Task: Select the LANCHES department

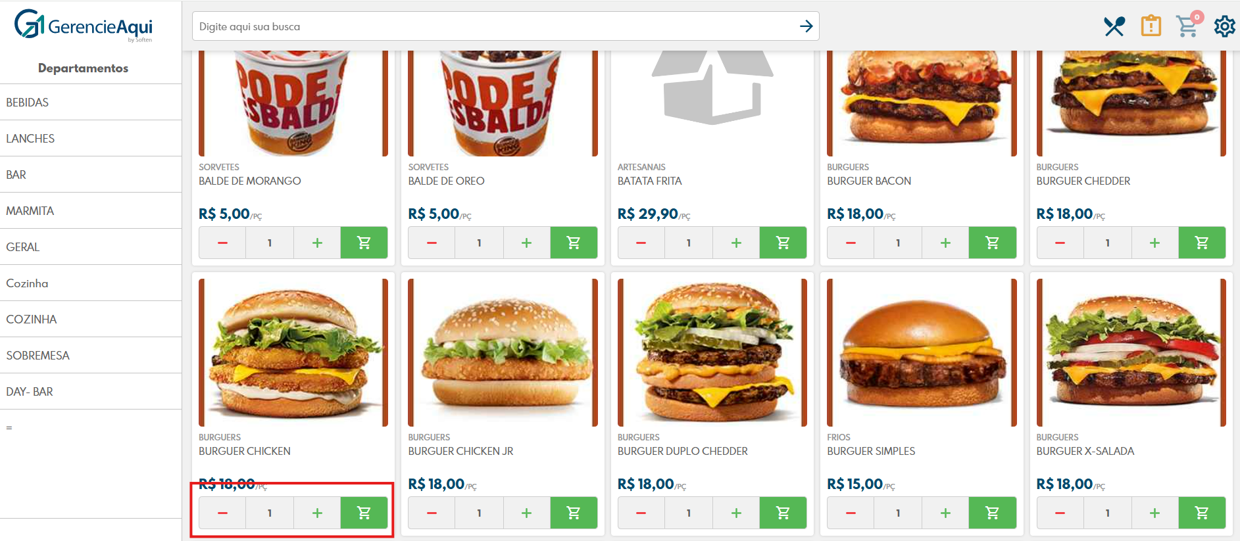Action: point(91,138)
